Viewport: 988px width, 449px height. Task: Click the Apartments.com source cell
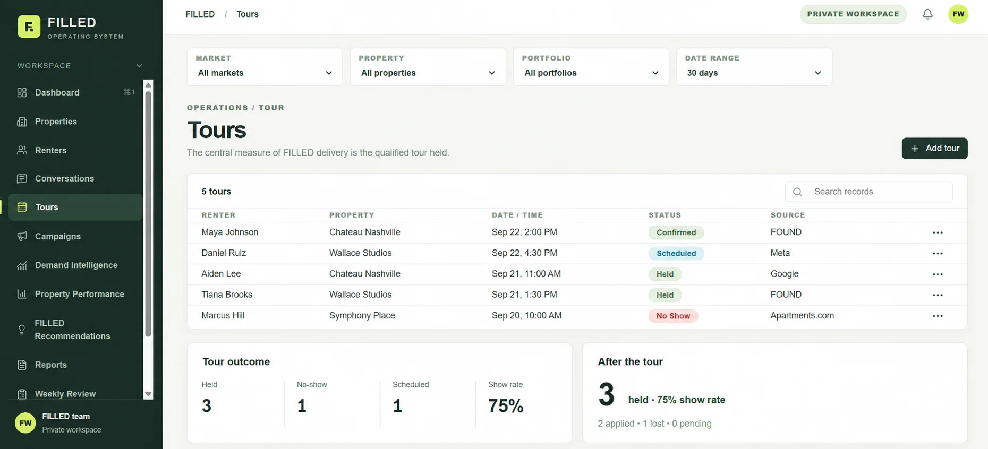802,316
